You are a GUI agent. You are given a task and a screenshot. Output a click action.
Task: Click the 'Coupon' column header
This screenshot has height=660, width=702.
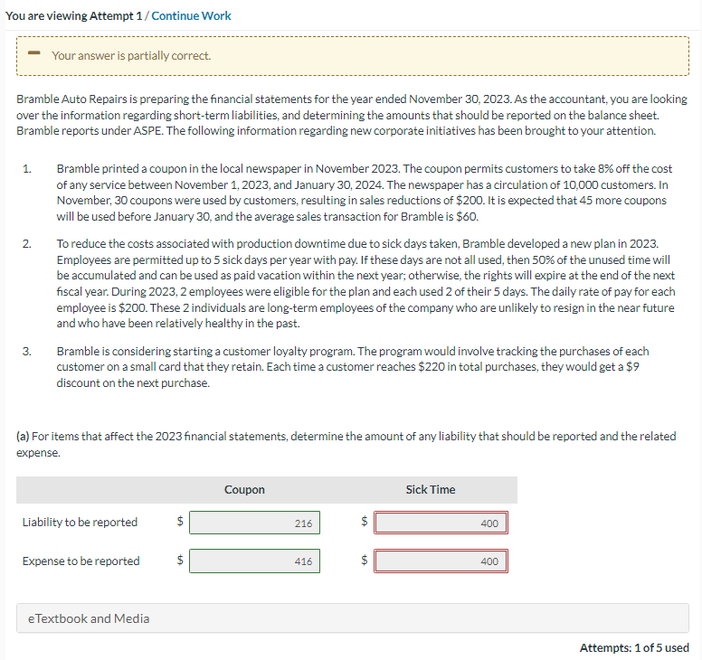(x=244, y=489)
